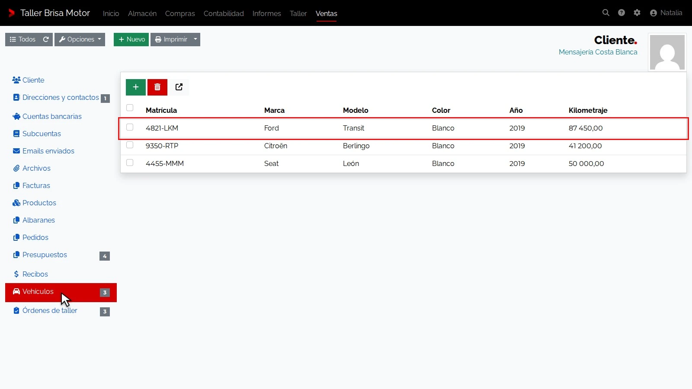Viewport: 692px width, 389px height.
Task: Select the Vehículos sidebar tab
Action: [x=61, y=293]
